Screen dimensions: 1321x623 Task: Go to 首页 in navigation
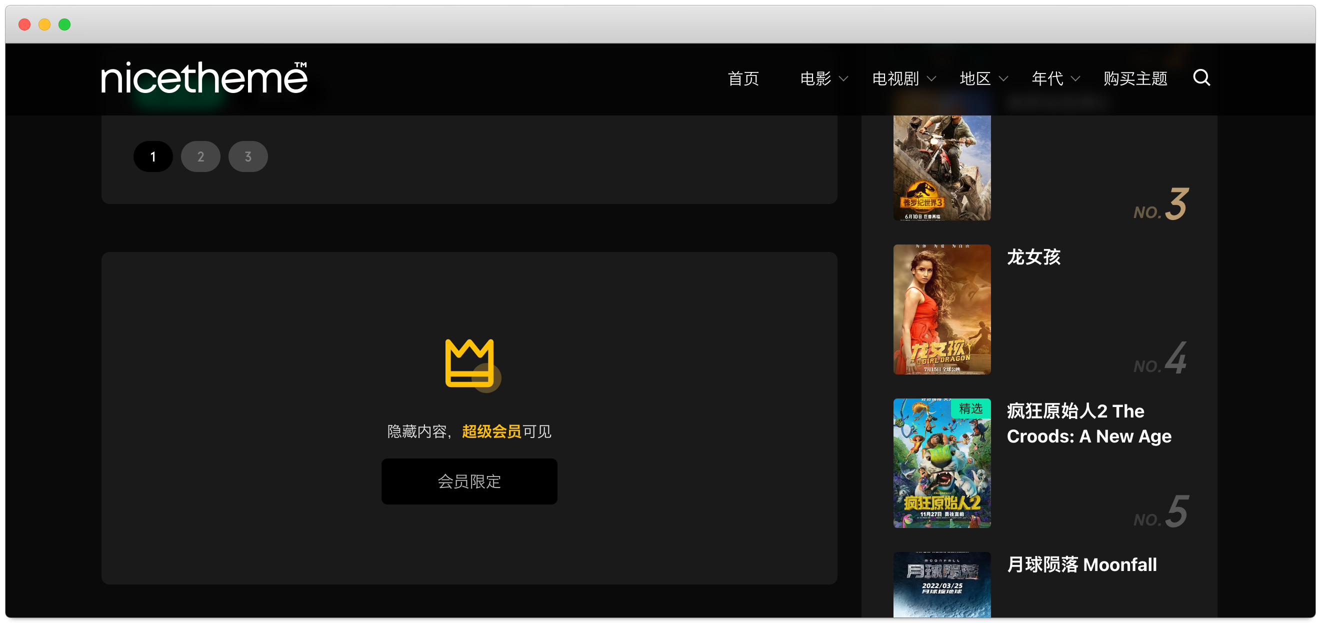pos(743,78)
